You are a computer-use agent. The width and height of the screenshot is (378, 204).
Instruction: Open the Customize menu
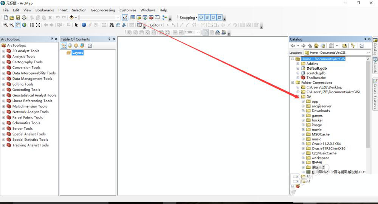tap(128, 10)
